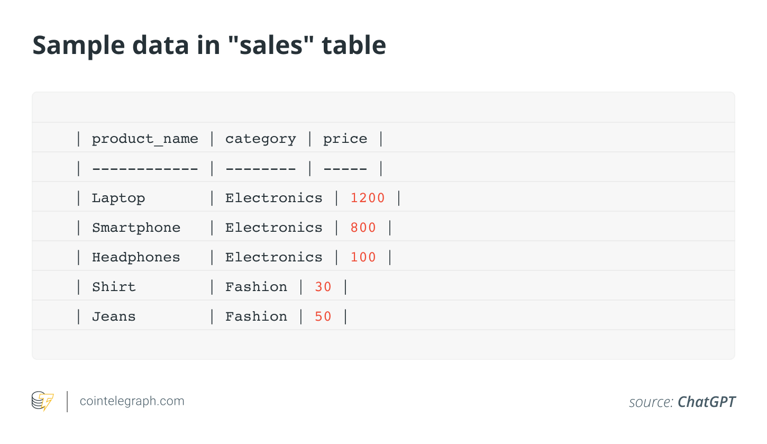Screen dimensions: 767x444
Task: Click Fashion category in the Jeans row
Action: 256,316
